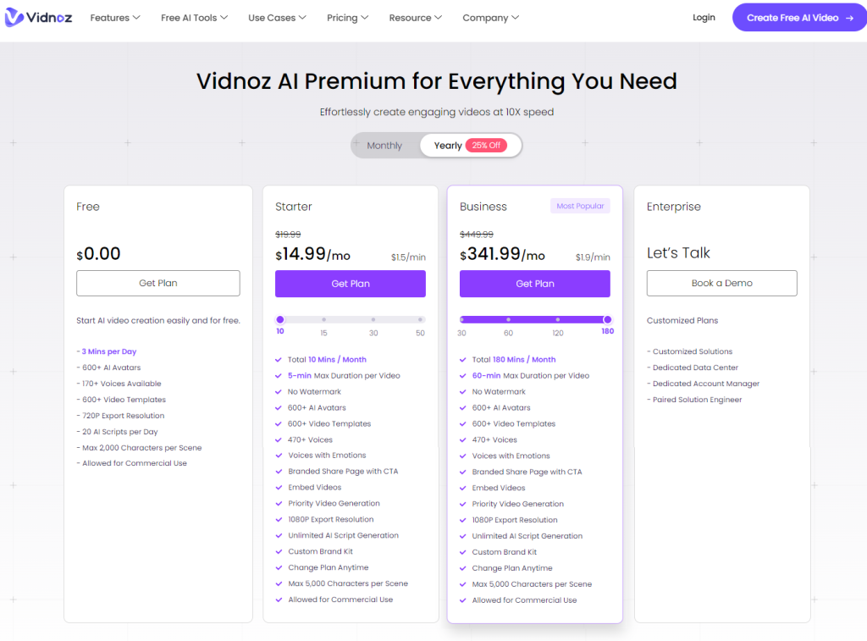Click the No Watermark checkmark in Starter
This screenshot has width=867, height=641.
(279, 392)
